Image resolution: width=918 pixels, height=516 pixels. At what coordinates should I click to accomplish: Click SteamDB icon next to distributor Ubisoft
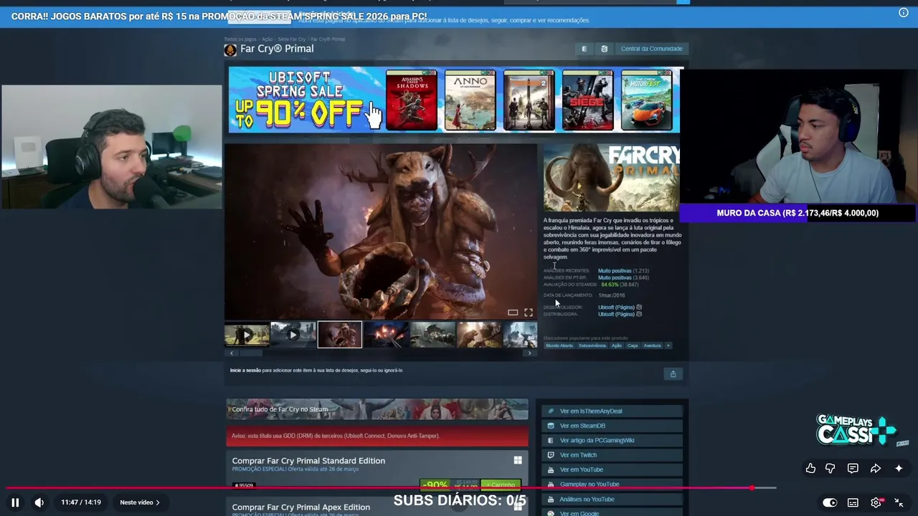coord(639,314)
